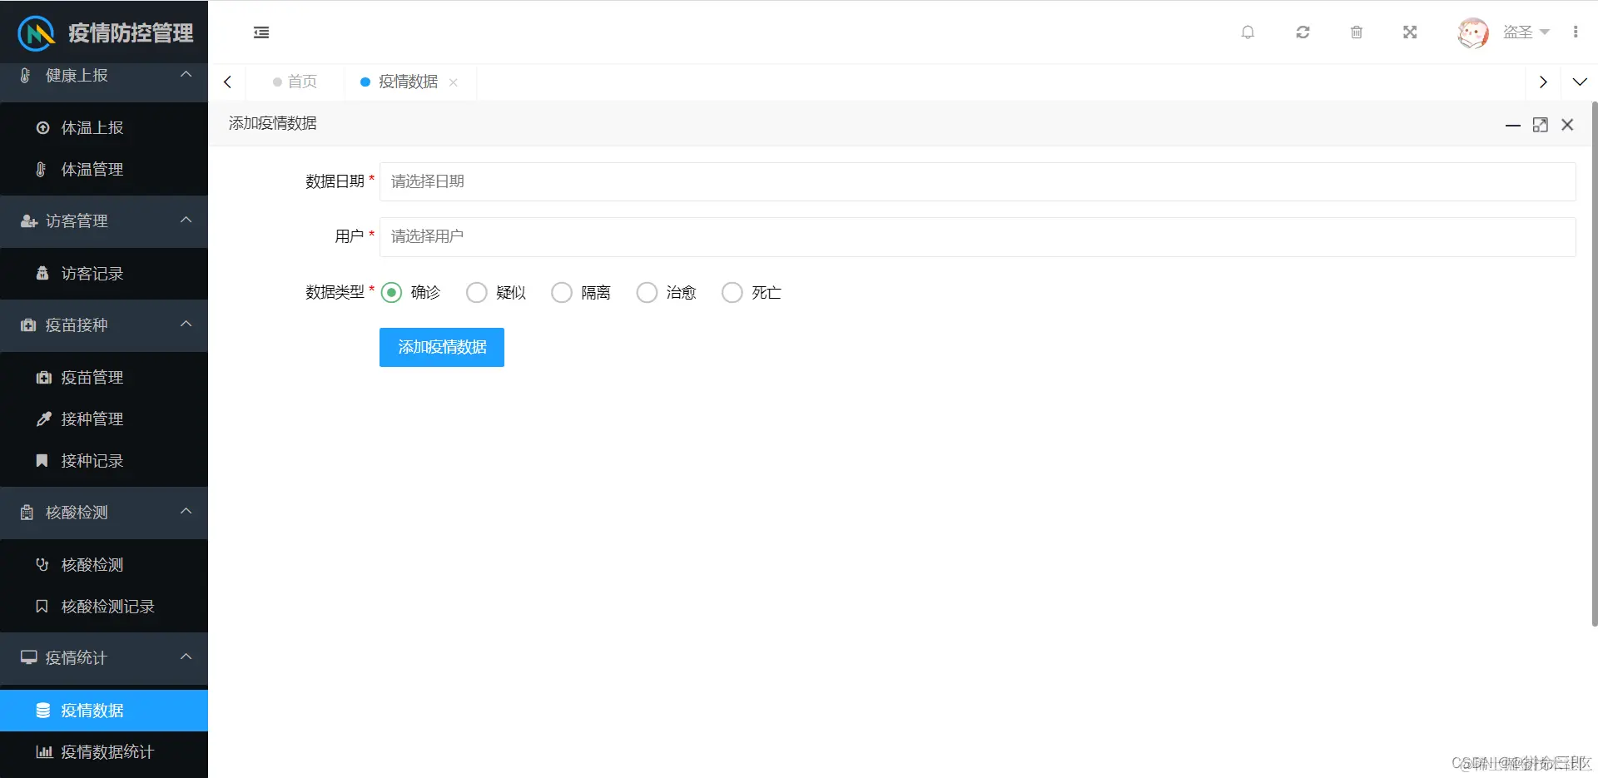Click the medkit icon beside 疫苗管理
Viewport: 1598px width, 778px height.
click(43, 378)
